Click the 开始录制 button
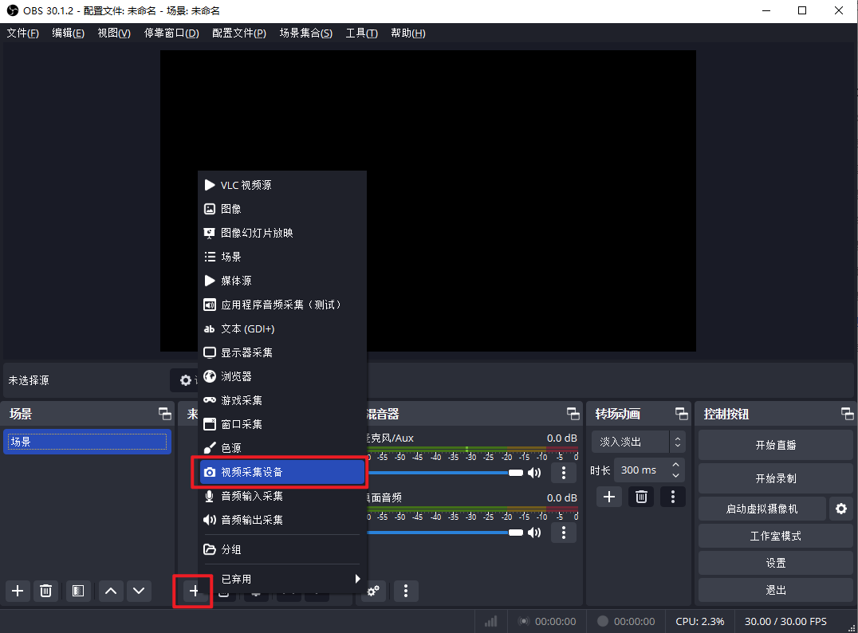This screenshot has height=633, width=858. (x=775, y=478)
